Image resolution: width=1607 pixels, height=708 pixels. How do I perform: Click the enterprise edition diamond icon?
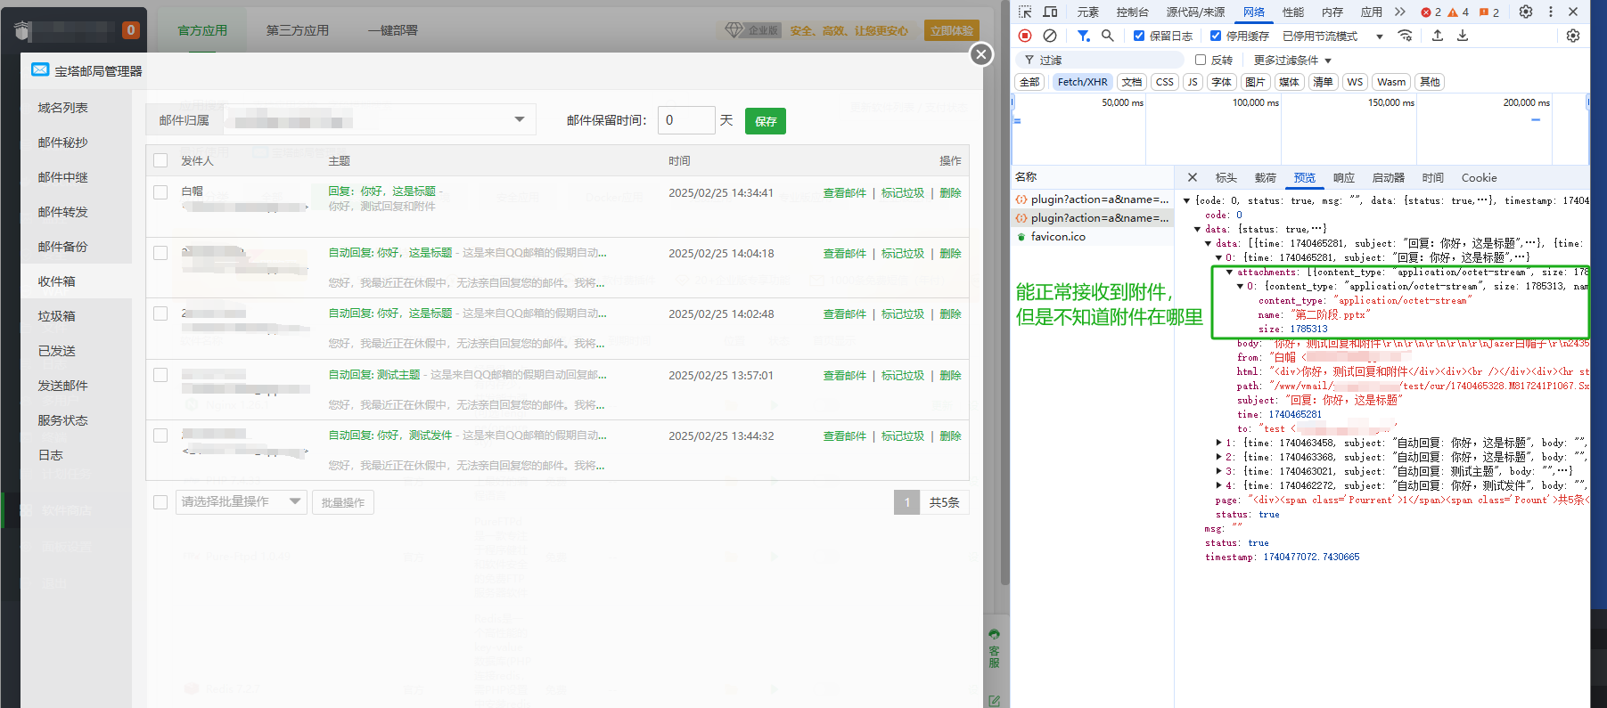point(734,30)
